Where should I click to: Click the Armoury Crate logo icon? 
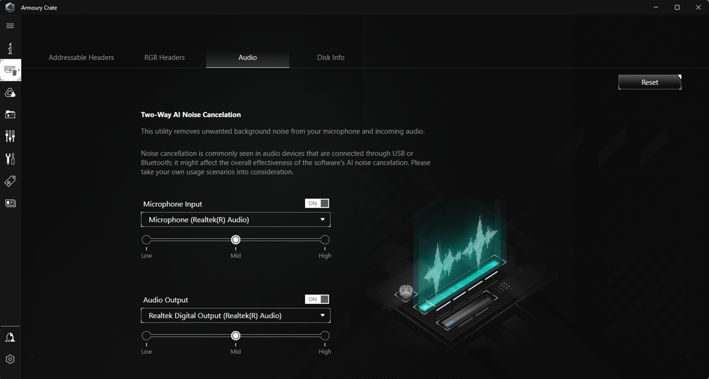pos(10,7)
